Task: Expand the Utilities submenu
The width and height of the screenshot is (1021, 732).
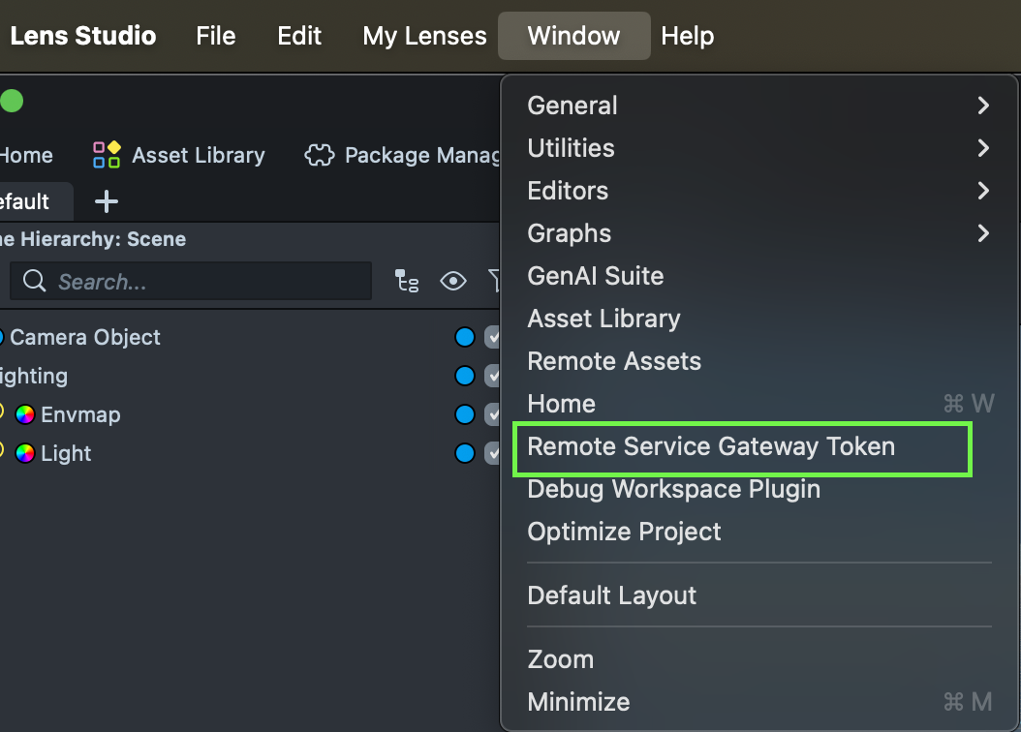Action: pos(983,148)
